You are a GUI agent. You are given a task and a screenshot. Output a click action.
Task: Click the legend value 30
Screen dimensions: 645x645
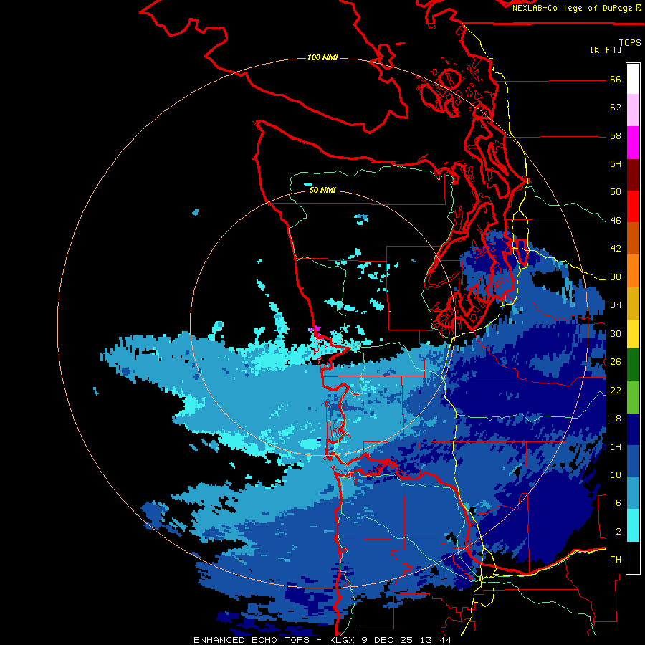tap(616, 333)
